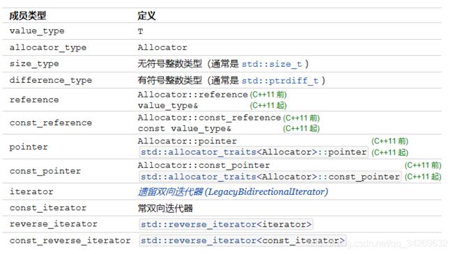Click the 定义 column header
The width and height of the screenshot is (453, 254).
[x=147, y=15]
